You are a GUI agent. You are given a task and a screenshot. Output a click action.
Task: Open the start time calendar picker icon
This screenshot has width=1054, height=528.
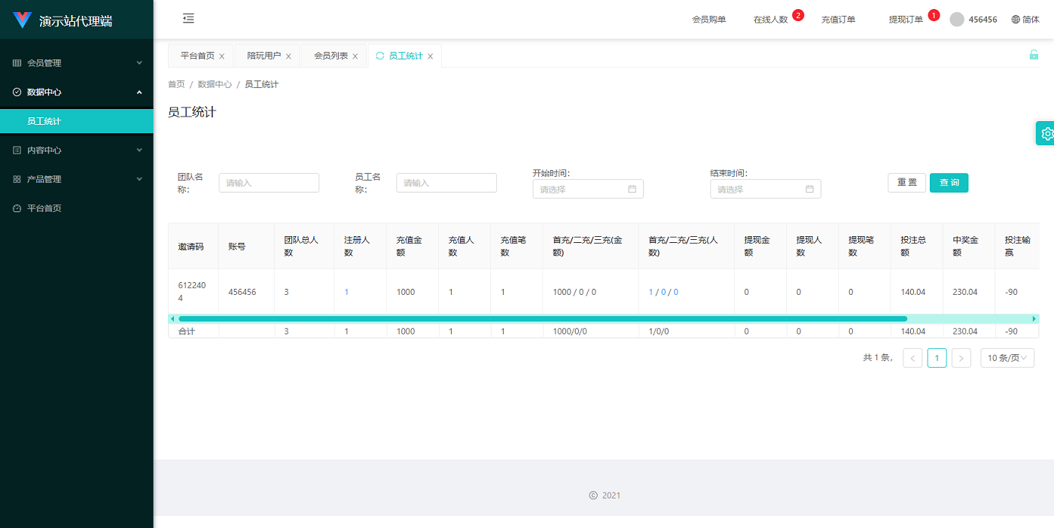click(x=632, y=190)
